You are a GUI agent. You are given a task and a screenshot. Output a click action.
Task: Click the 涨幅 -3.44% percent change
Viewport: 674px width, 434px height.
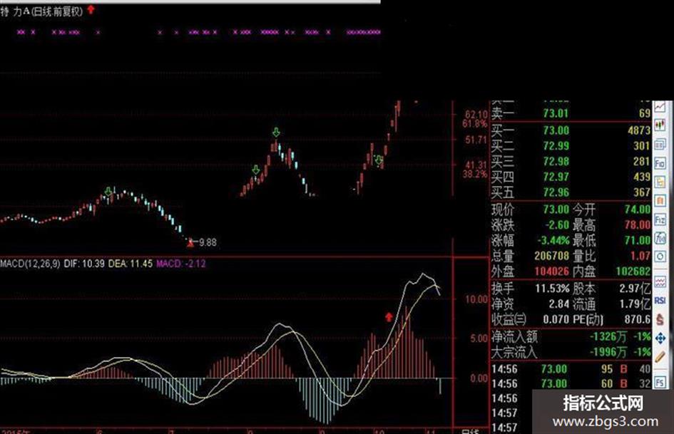pyautogui.click(x=553, y=241)
